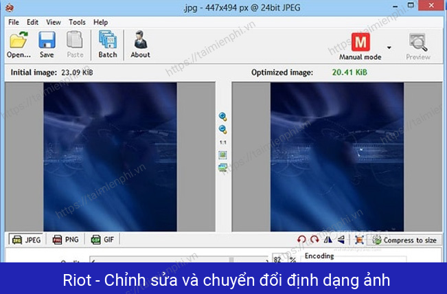Screen dimensions: 447x294
Task: Rotate the image right with the red arrow
Action: click(314, 240)
